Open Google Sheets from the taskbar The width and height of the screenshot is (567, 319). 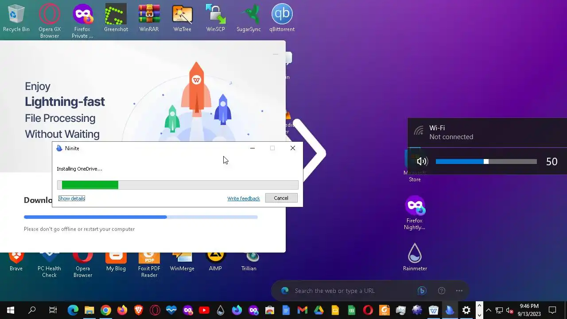pyautogui.click(x=352, y=310)
